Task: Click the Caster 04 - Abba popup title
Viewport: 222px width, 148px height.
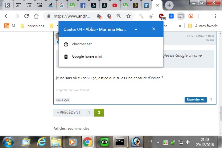Action: point(95,29)
